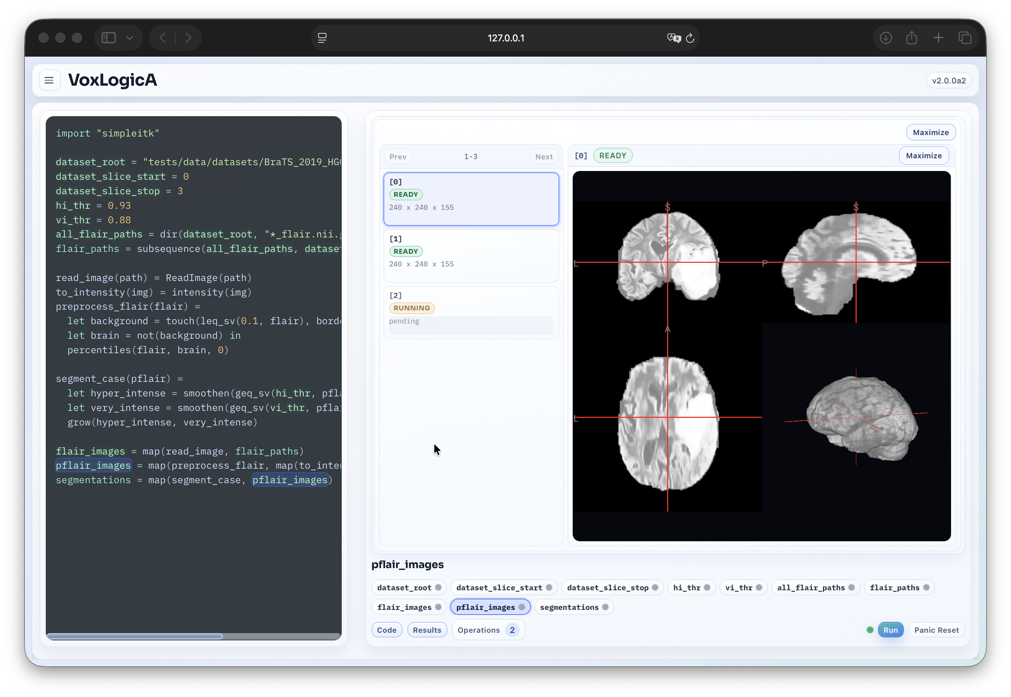Click the Run button

pyautogui.click(x=891, y=630)
